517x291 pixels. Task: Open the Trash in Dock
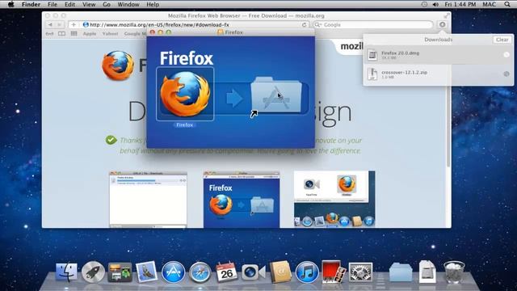[454, 272]
